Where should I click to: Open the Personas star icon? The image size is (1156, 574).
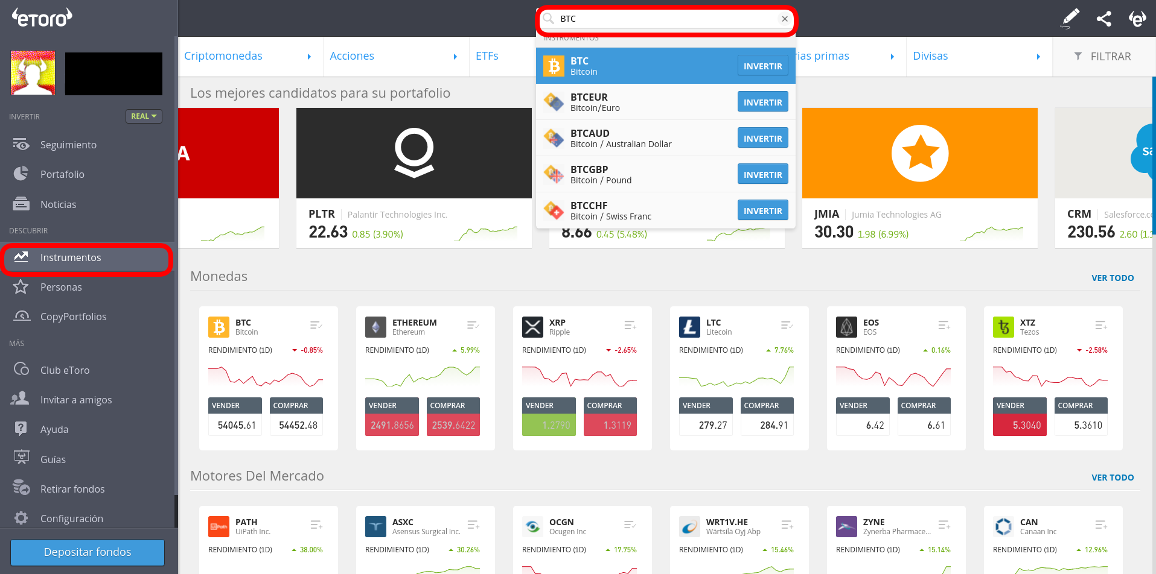tap(21, 287)
